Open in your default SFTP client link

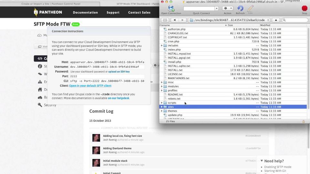click(x=90, y=86)
